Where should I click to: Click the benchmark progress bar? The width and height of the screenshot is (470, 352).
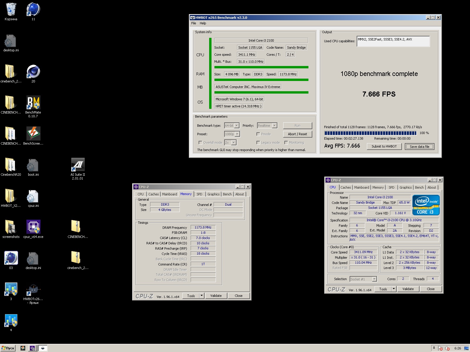pyautogui.click(x=370, y=133)
